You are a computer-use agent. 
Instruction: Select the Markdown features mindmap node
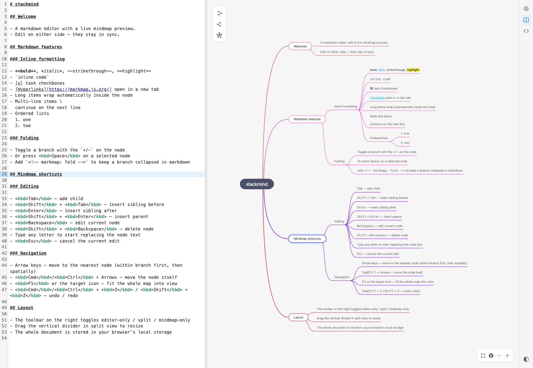(x=307, y=119)
